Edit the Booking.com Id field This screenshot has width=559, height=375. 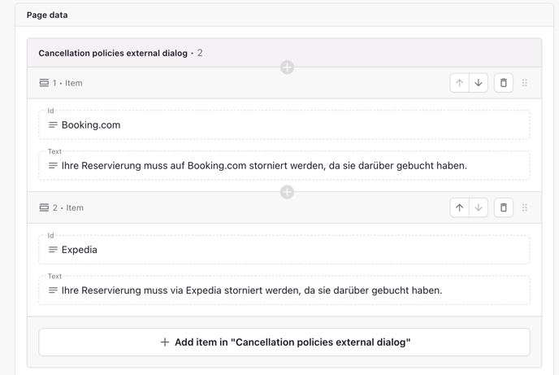click(284, 125)
